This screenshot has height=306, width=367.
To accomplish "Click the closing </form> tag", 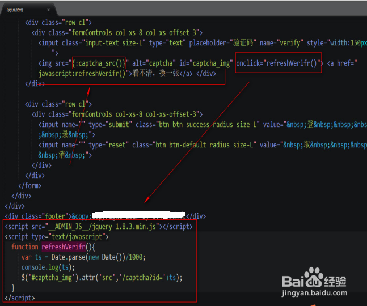I will (x=30, y=186).
